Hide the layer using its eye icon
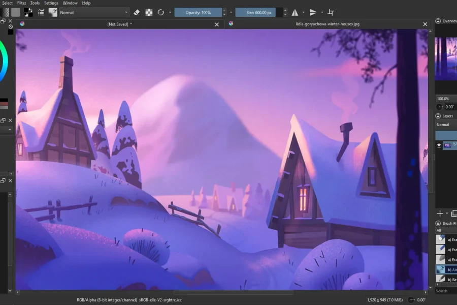 [x=439, y=145]
